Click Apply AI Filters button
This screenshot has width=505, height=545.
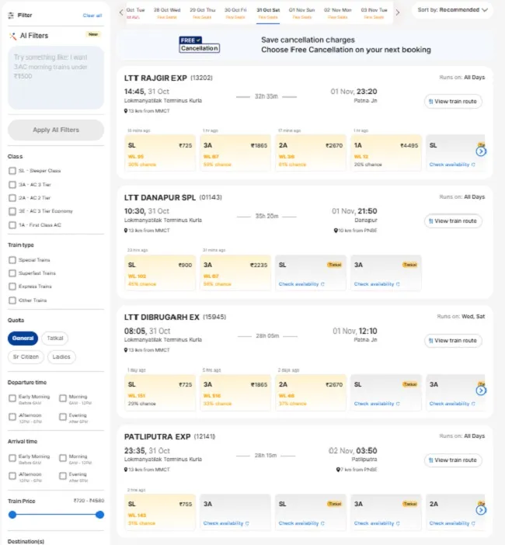point(56,130)
